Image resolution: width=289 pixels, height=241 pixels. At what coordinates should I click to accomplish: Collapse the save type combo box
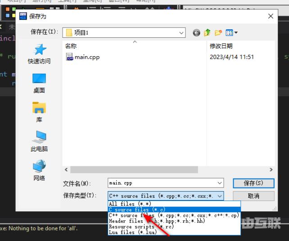point(220,196)
